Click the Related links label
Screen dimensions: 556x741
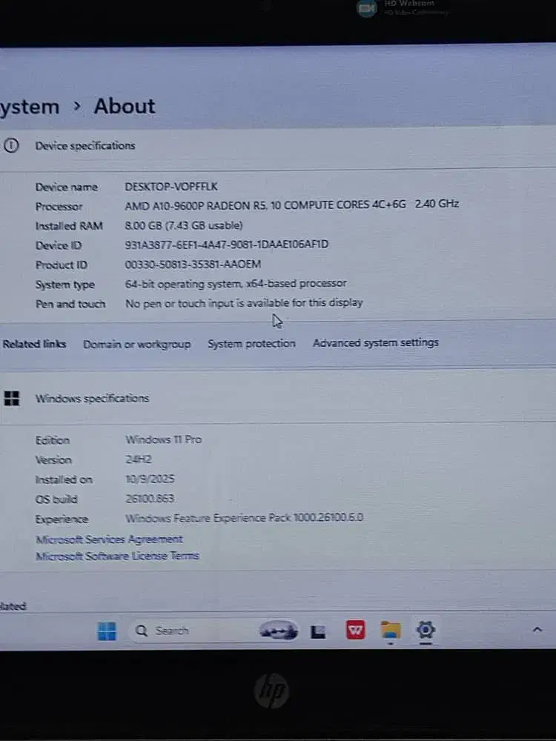pyautogui.click(x=34, y=344)
